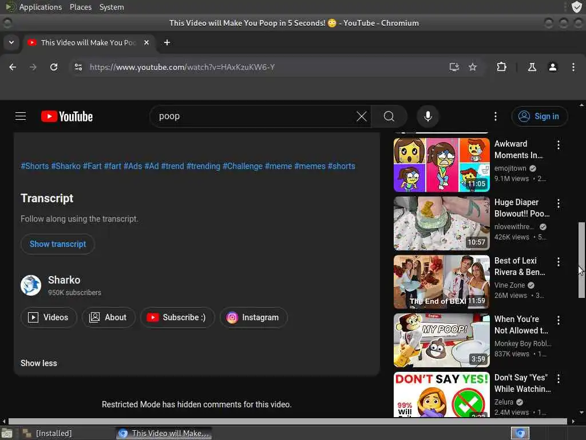Go to the YouTube home logo
Viewport: 586px width, 440px height.
tap(67, 116)
